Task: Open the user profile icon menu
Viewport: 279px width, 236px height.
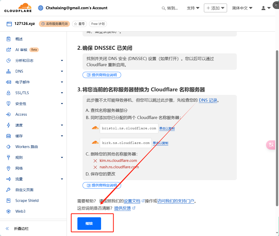Action: click(266, 8)
